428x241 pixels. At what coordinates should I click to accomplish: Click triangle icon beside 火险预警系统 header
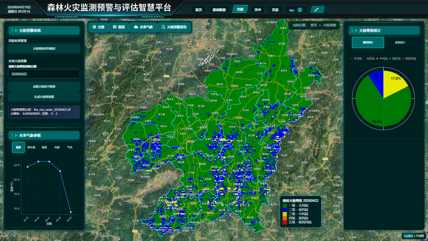pyautogui.click(x=16, y=30)
